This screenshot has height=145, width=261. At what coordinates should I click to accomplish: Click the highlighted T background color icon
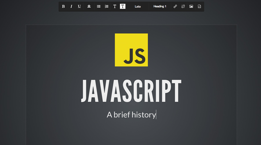point(123,6)
